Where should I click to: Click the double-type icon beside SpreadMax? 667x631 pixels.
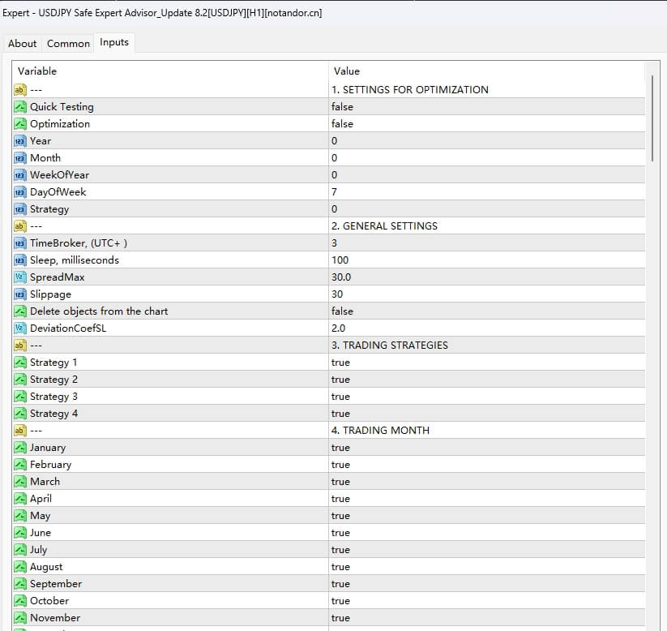coord(20,277)
